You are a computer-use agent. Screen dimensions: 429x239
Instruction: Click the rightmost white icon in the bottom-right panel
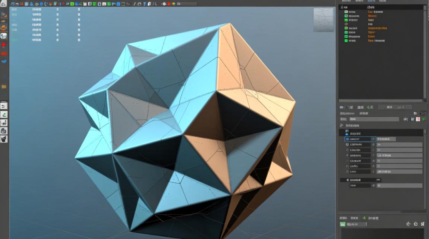[423, 224]
